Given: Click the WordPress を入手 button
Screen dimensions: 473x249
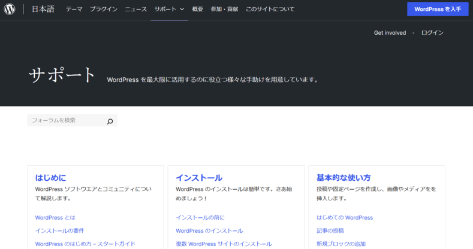Looking at the screenshot, I should click(x=438, y=9).
